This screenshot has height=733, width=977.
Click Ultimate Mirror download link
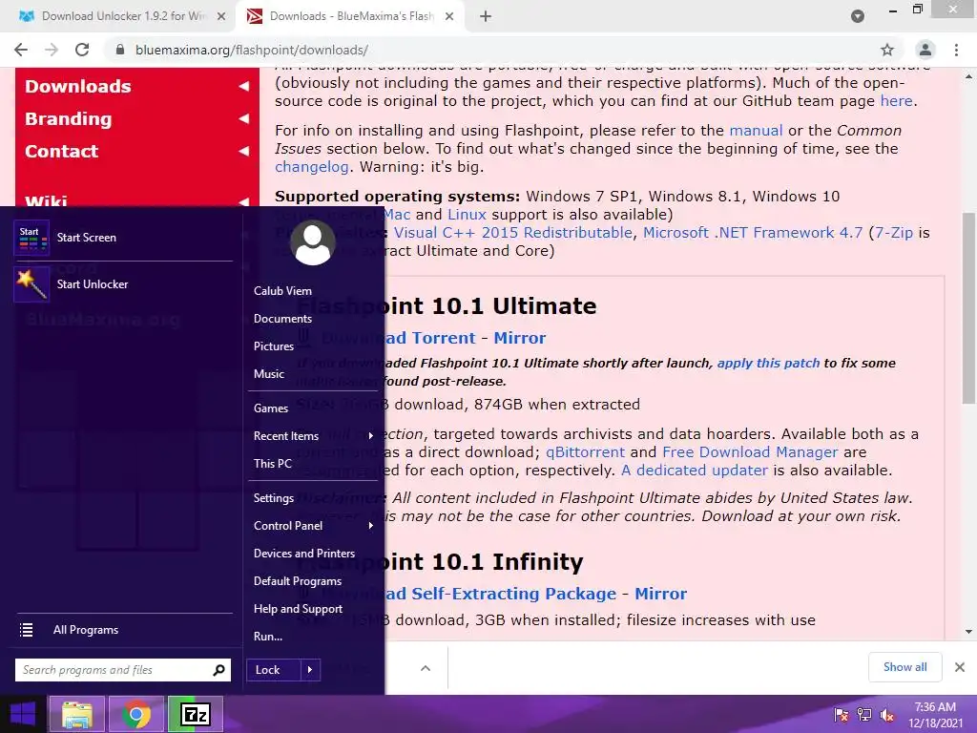520,338
